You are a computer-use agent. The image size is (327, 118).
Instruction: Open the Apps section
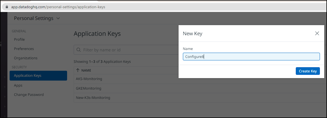click(x=18, y=85)
